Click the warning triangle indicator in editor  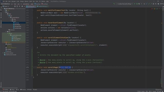pyautogui.click(x=155, y=9)
